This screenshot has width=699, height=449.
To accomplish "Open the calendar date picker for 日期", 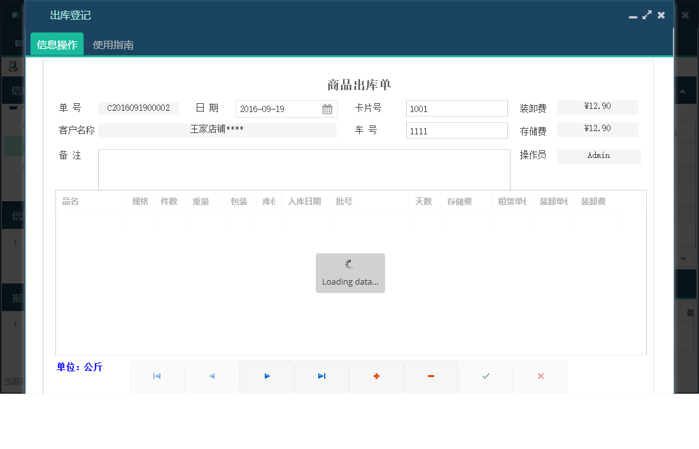I will click(x=327, y=108).
